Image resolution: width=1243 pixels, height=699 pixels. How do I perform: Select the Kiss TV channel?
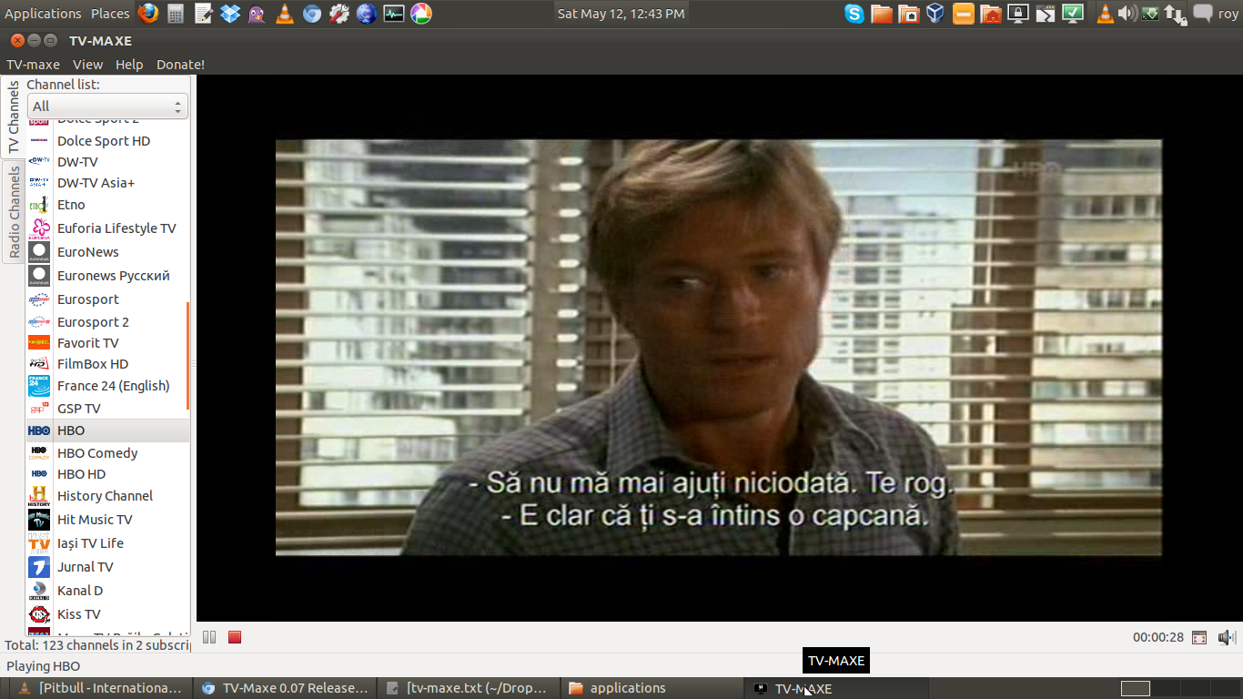[x=107, y=614]
